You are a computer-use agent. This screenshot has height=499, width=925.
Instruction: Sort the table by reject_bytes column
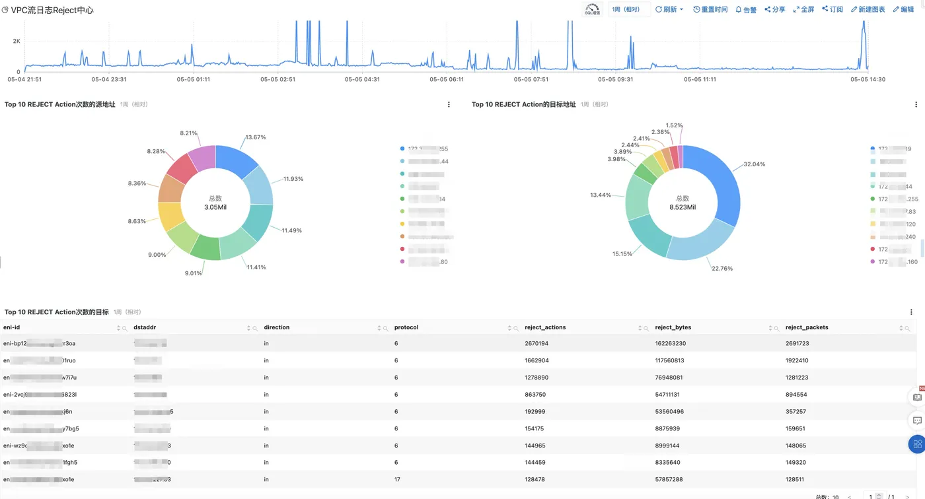(771, 328)
